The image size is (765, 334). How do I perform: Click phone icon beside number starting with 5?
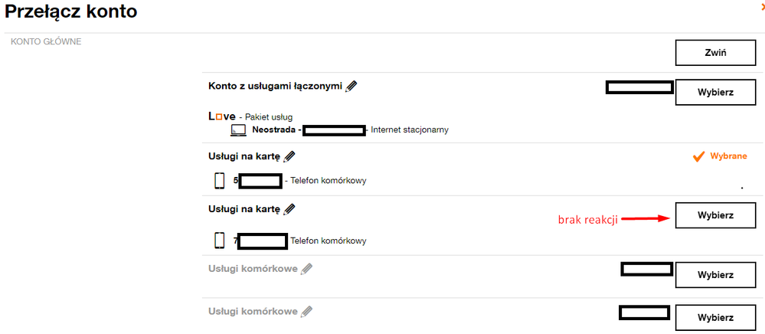tap(220, 182)
